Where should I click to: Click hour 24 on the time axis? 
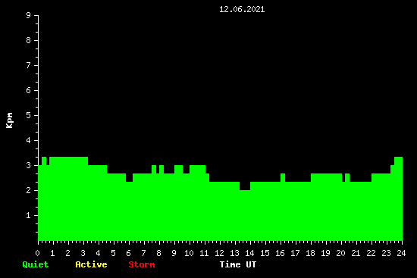coord(401,253)
